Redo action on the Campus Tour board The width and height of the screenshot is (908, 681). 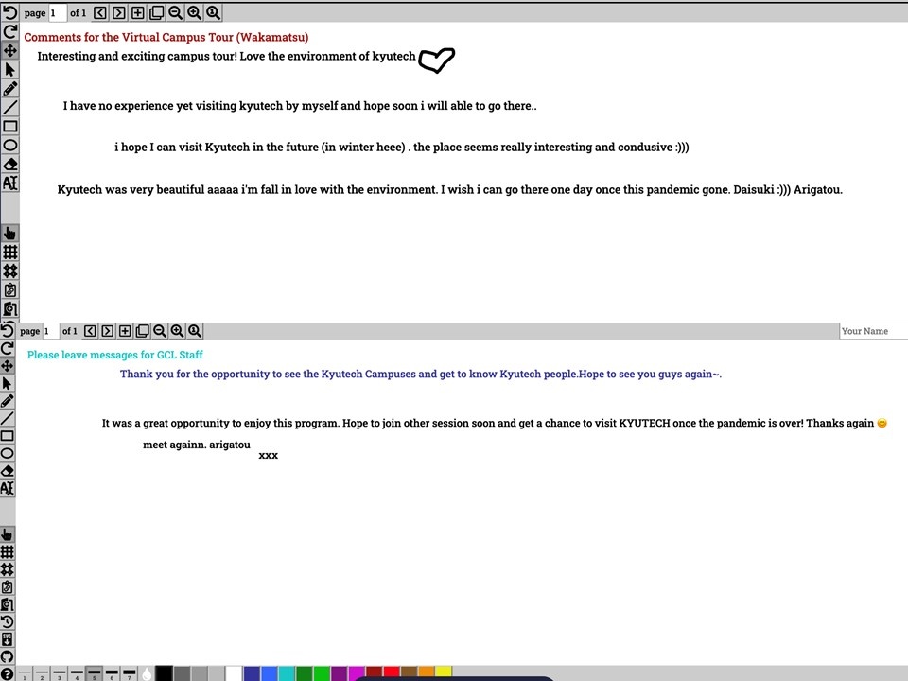click(9, 31)
